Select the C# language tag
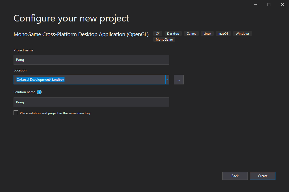 pos(157,33)
